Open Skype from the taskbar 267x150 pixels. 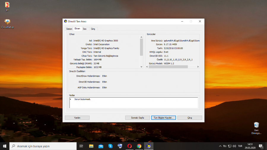110,146
